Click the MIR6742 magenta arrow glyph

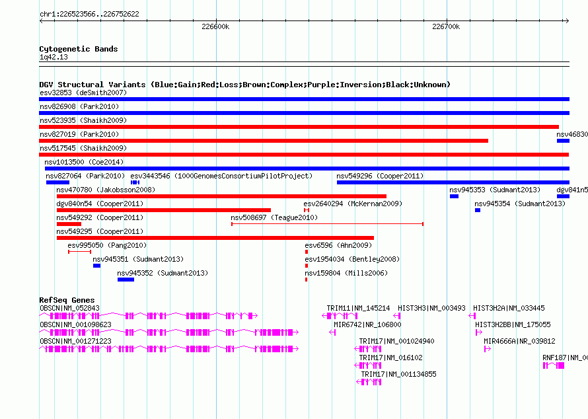(x=332, y=332)
